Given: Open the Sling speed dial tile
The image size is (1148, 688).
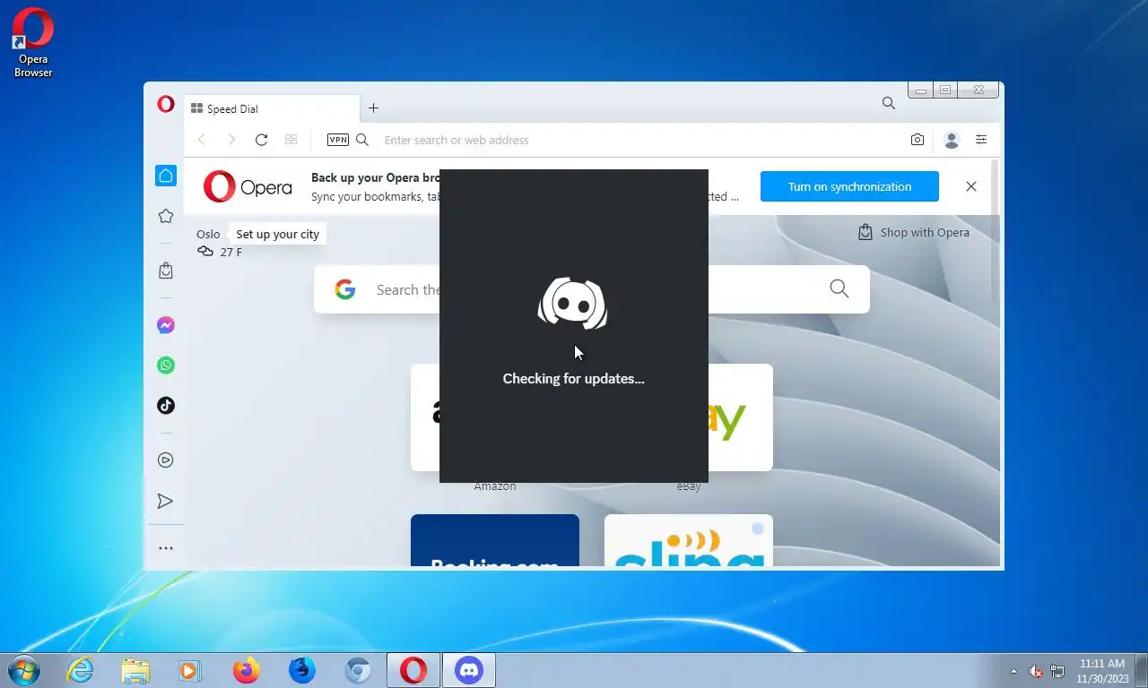Looking at the screenshot, I should tap(689, 540).
